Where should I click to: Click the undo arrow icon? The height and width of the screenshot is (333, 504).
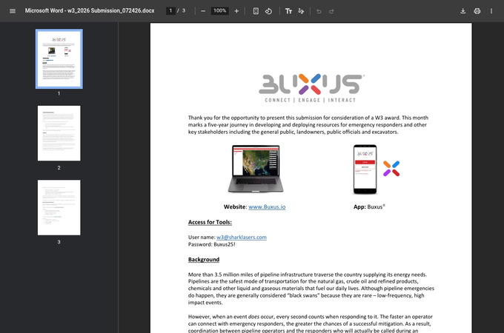pyautogui.click(x=319, y=11)
